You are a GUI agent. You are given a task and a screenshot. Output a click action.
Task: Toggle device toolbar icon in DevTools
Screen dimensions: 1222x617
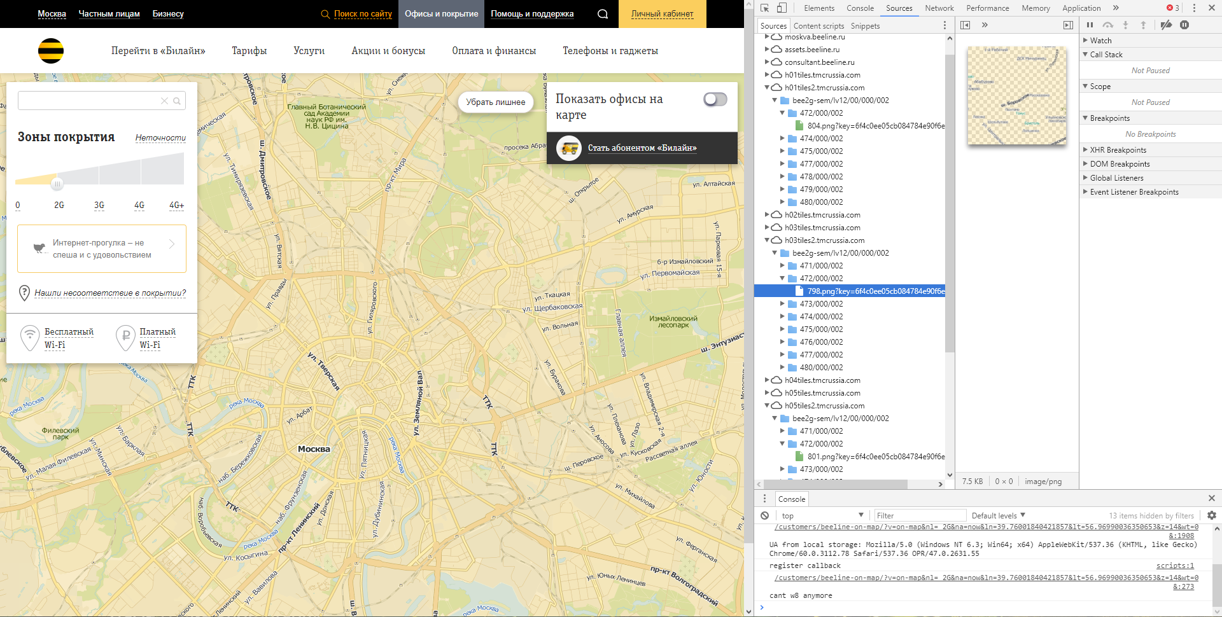(x=782, y=8)
